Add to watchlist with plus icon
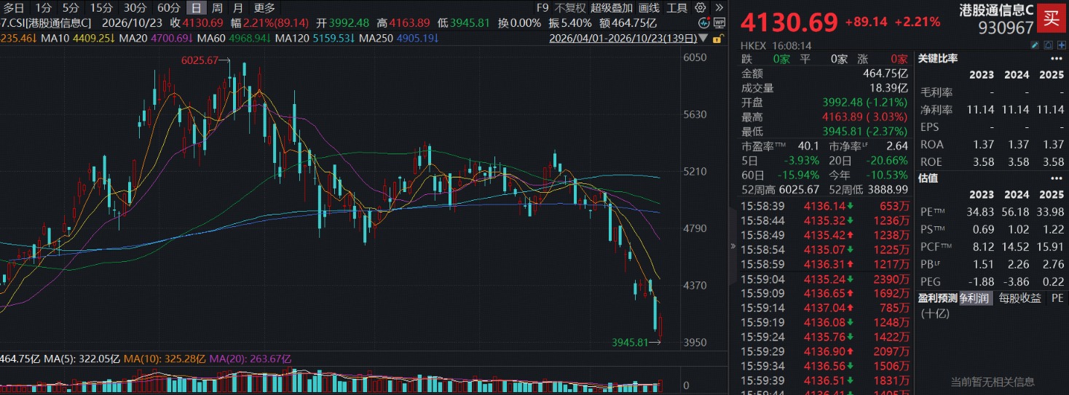This screenshot has width=1069, height=395. [1062, 45]
